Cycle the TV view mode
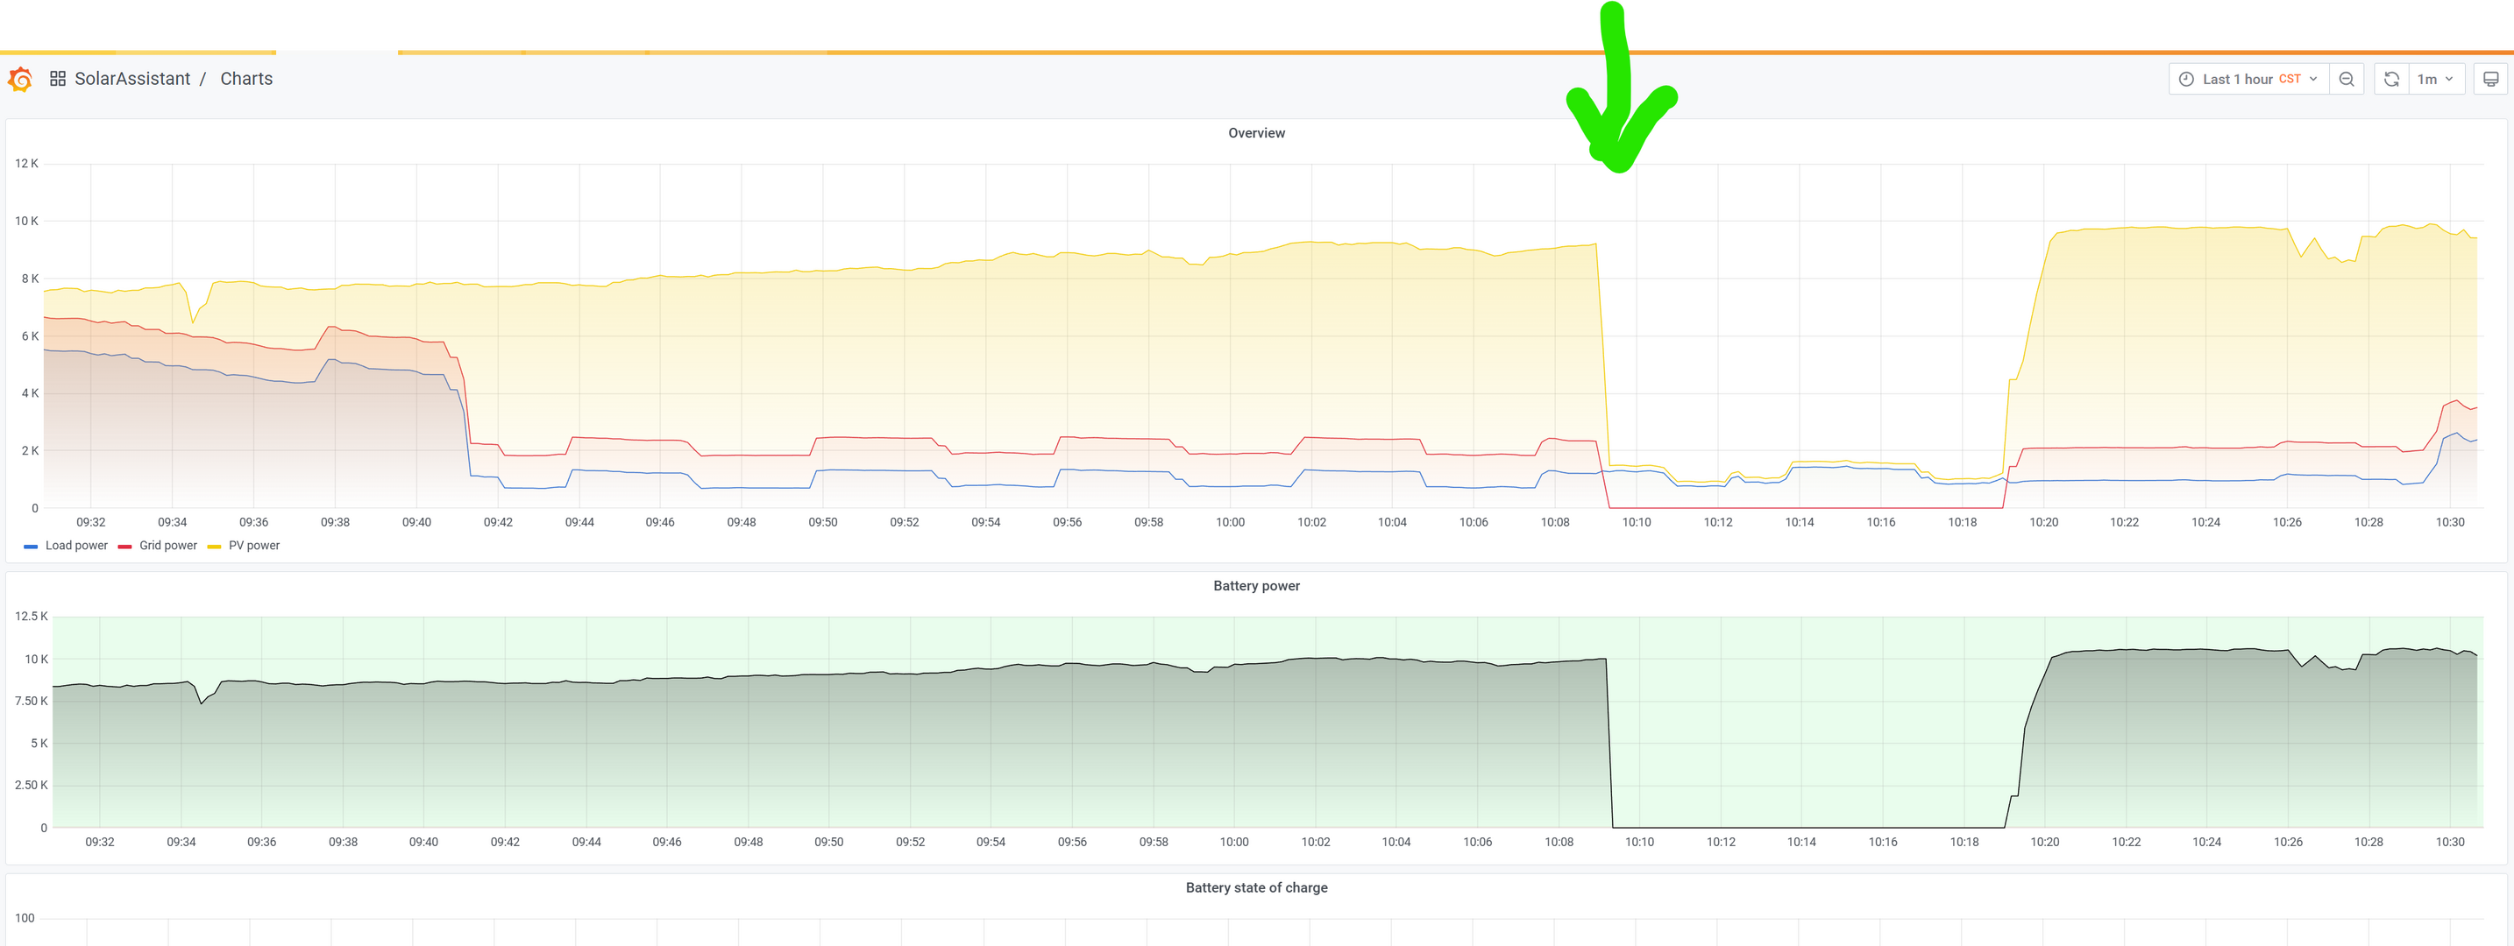The image size is (2514, 946). 2490,79
